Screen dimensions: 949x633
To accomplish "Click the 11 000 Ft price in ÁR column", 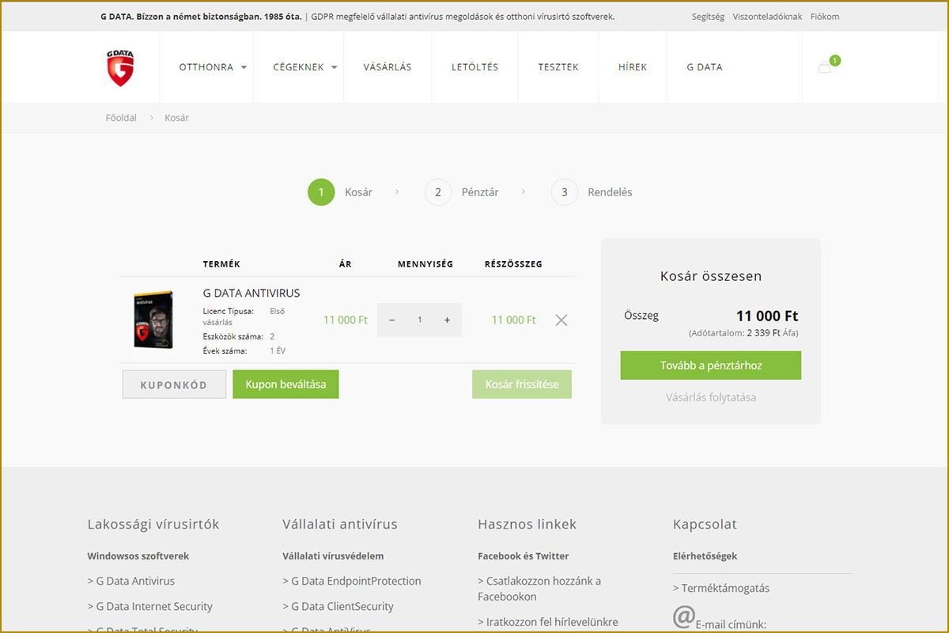I will click(x=346, y=320).
